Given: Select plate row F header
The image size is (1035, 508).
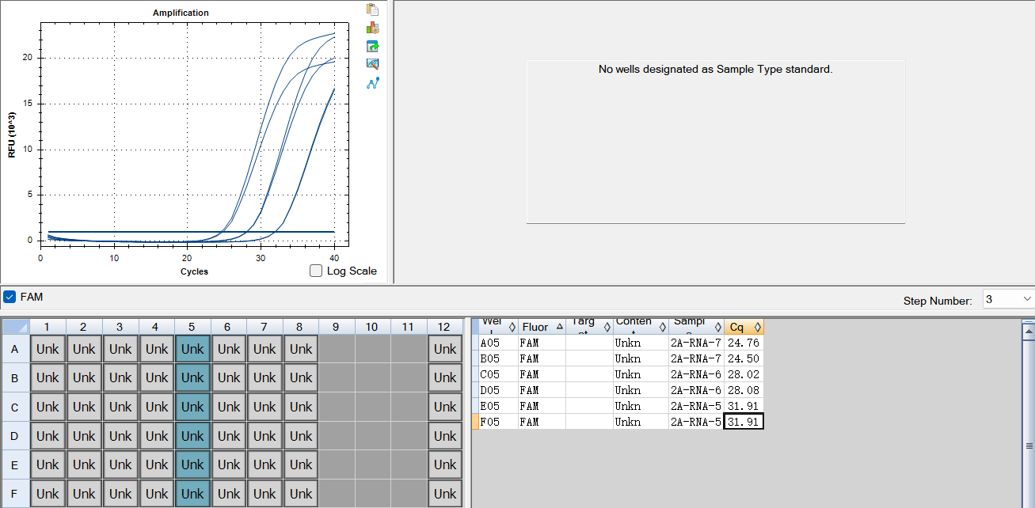Looking at the screenshot, I should click(x=15, y=494).
